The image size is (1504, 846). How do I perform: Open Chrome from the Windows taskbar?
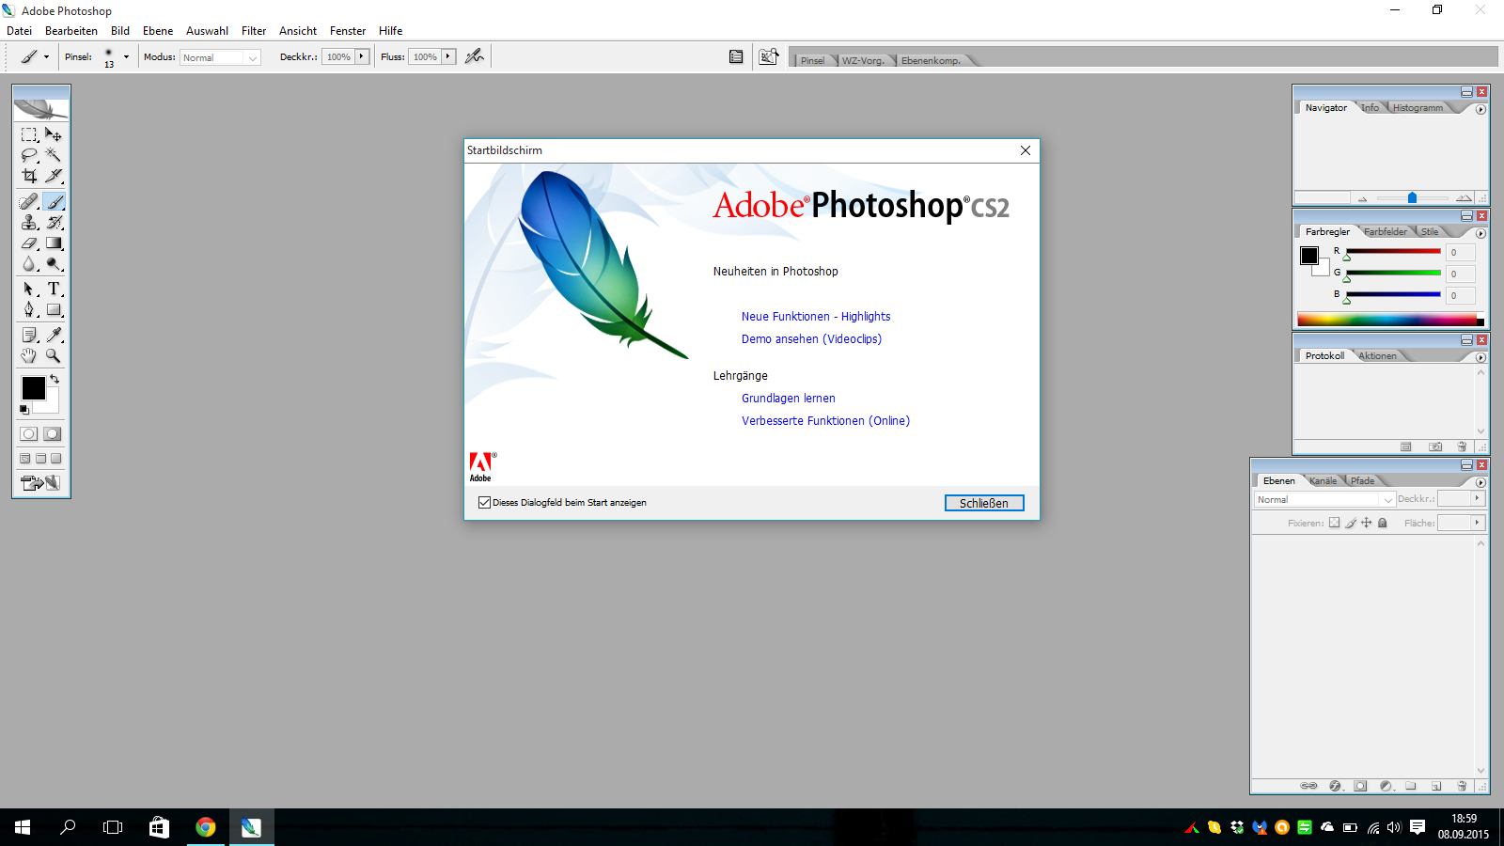(206, 827)
